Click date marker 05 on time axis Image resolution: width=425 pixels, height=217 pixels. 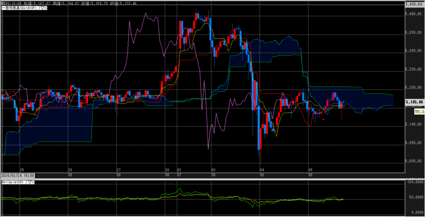click(x=310, y=170)
